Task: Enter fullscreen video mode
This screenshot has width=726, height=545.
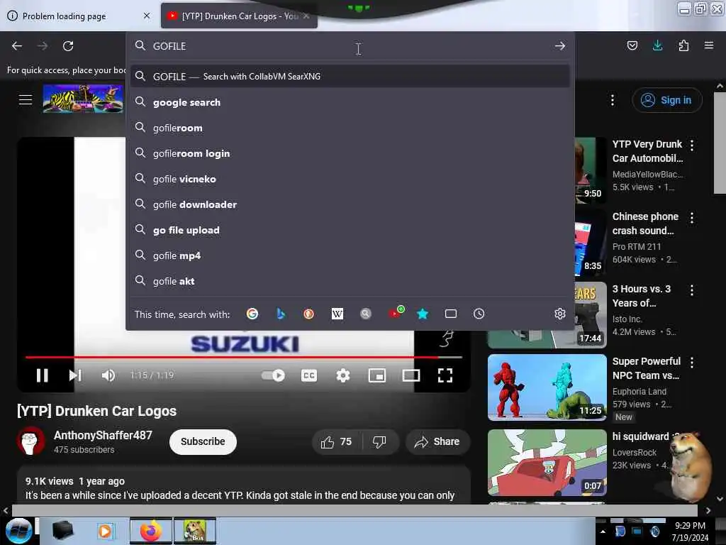Action: (x=445, y=375)
